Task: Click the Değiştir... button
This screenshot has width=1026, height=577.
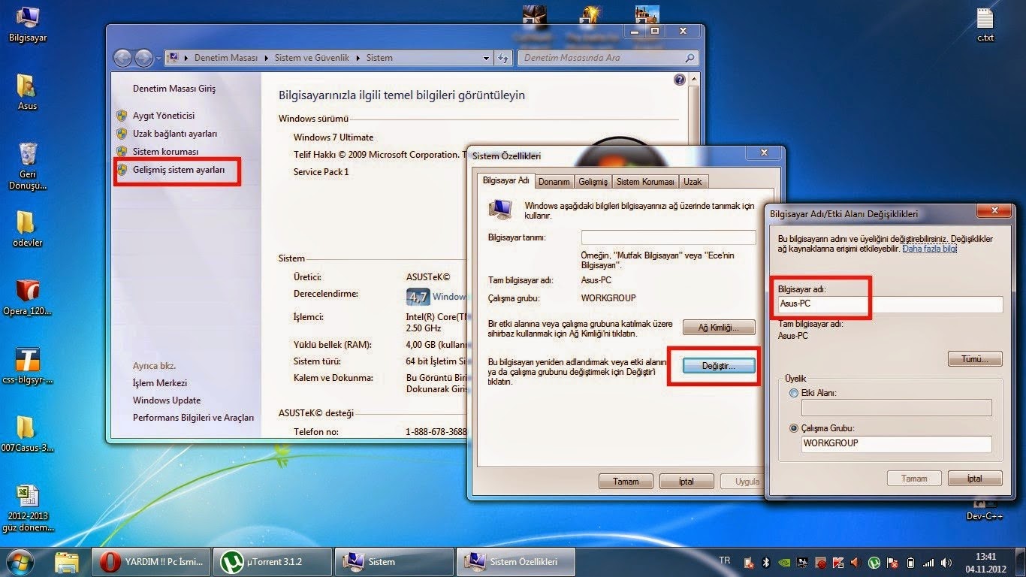Action: (717, 365)
